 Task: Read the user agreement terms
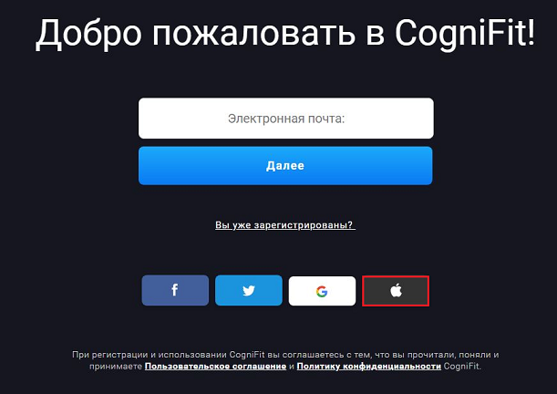(x=216, y=366)
